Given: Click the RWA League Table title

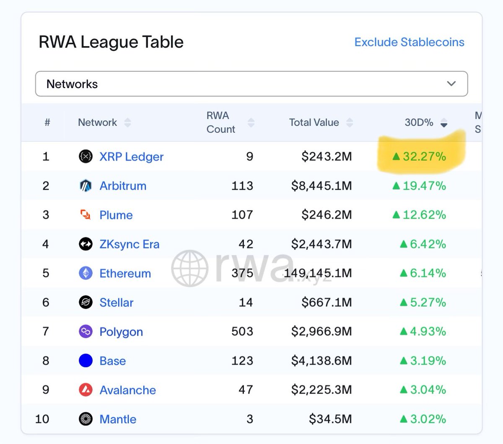Looking at the screenshot, I should point(111,42).
